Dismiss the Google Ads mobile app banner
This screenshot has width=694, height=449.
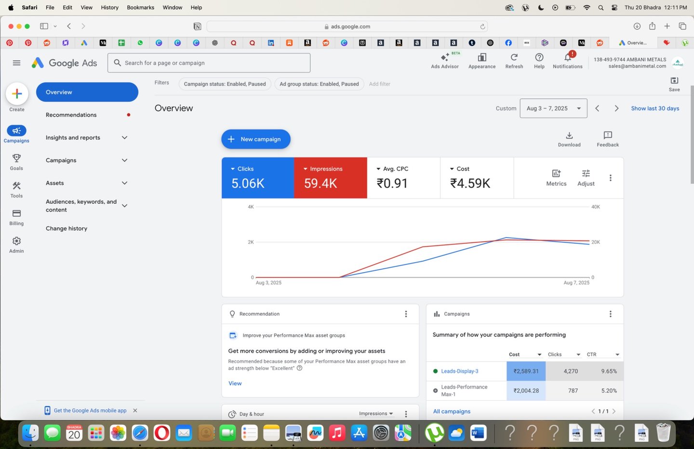click(x=135, y=410)
